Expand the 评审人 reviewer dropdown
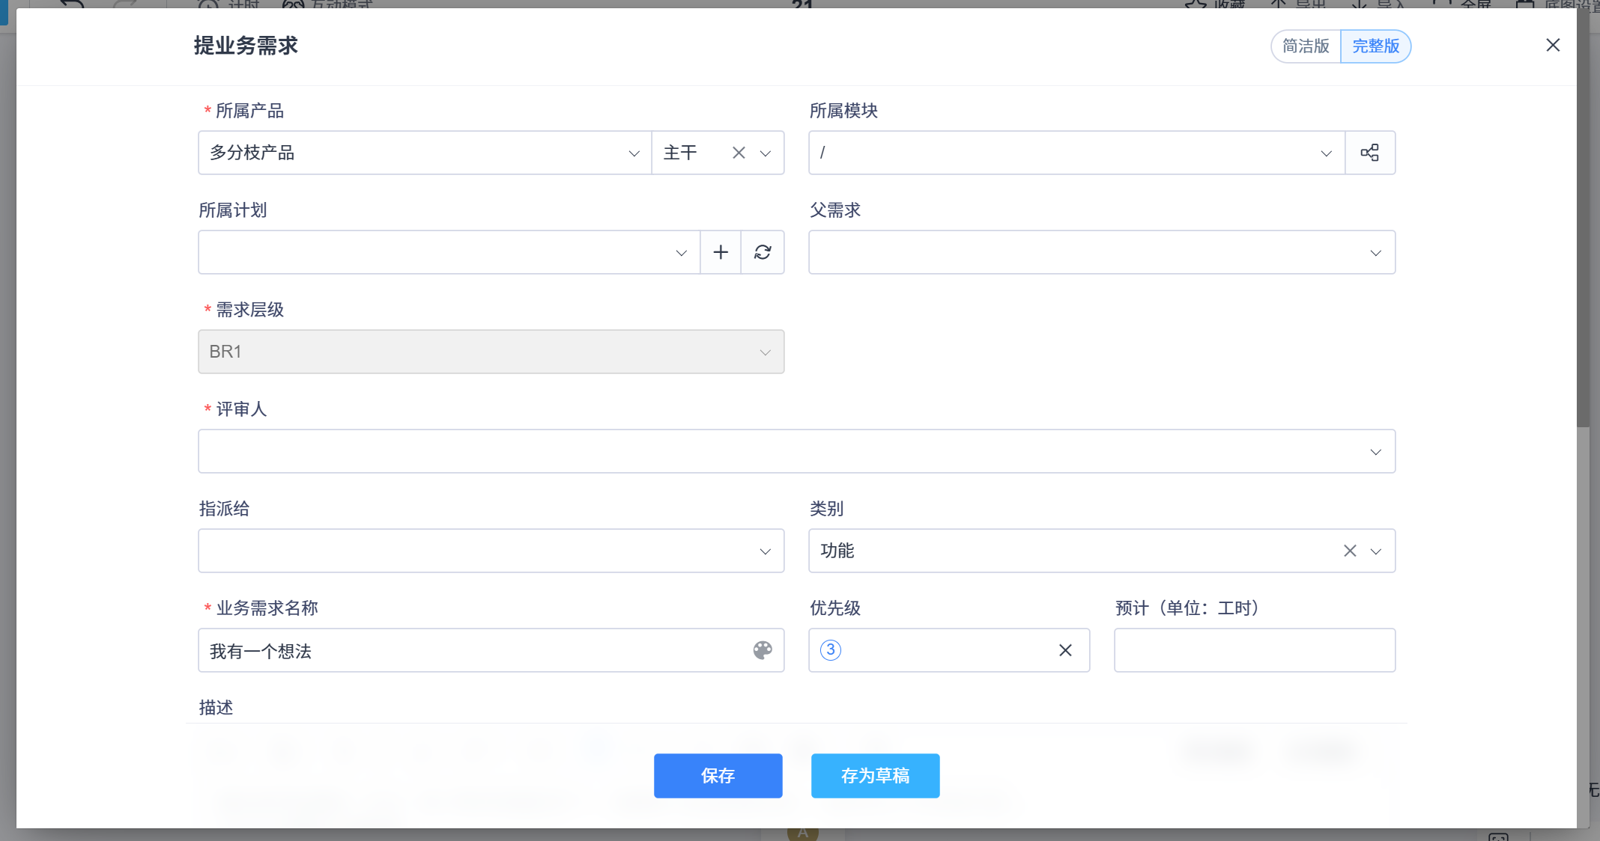Image resolution: width=1600 pixels, height=841 pixels. pos(796,451)
